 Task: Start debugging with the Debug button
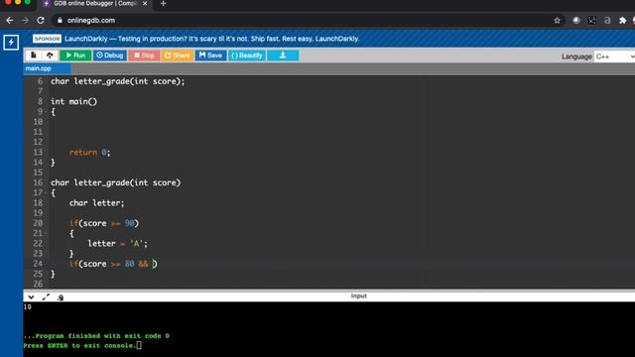click(110, 56)
